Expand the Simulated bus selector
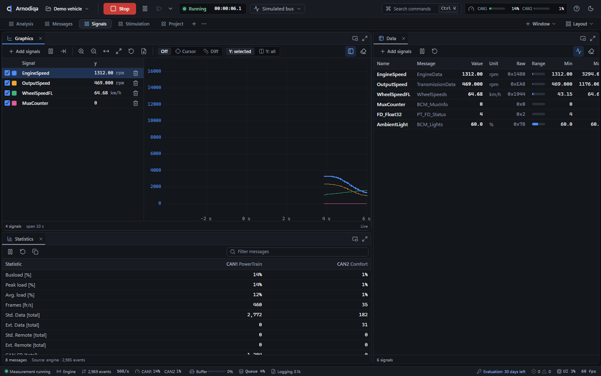 (278, 9)
